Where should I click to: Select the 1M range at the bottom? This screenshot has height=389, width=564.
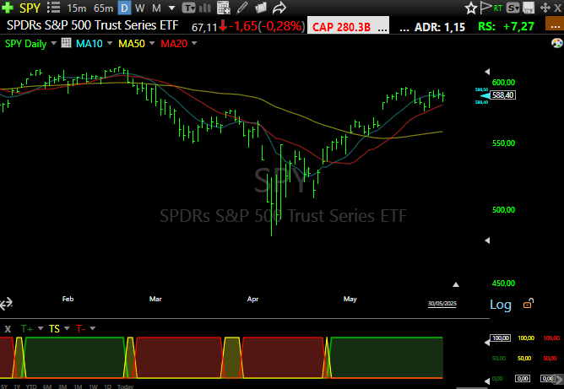click(78, 386)
